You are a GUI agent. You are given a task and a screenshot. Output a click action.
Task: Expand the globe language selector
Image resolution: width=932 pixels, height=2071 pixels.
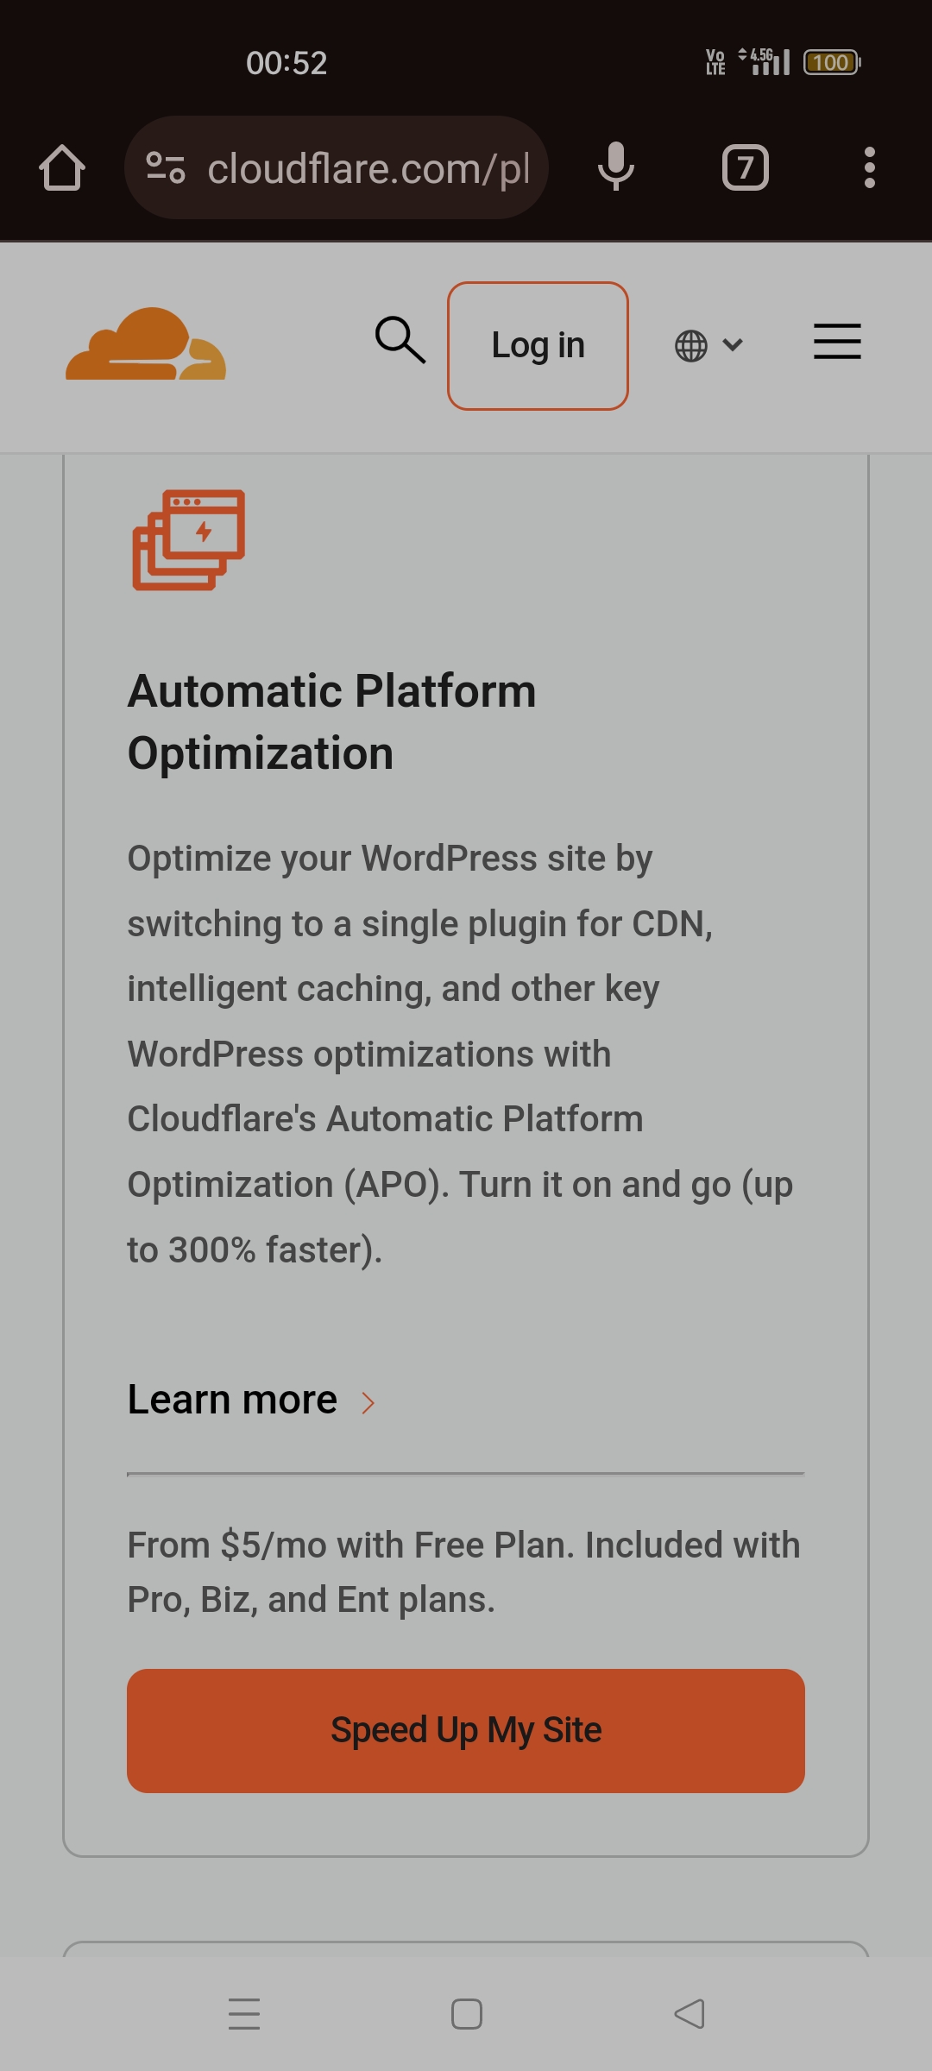click(x=708, y=346)
